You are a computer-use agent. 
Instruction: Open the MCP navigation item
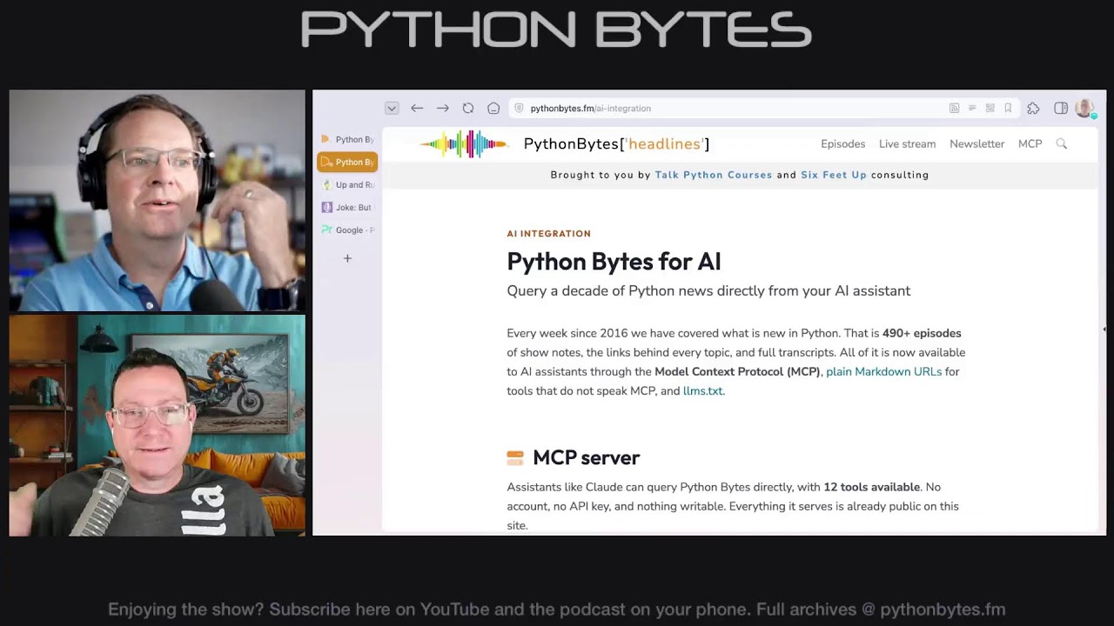pyautogui.click(x=1030, y=143)
